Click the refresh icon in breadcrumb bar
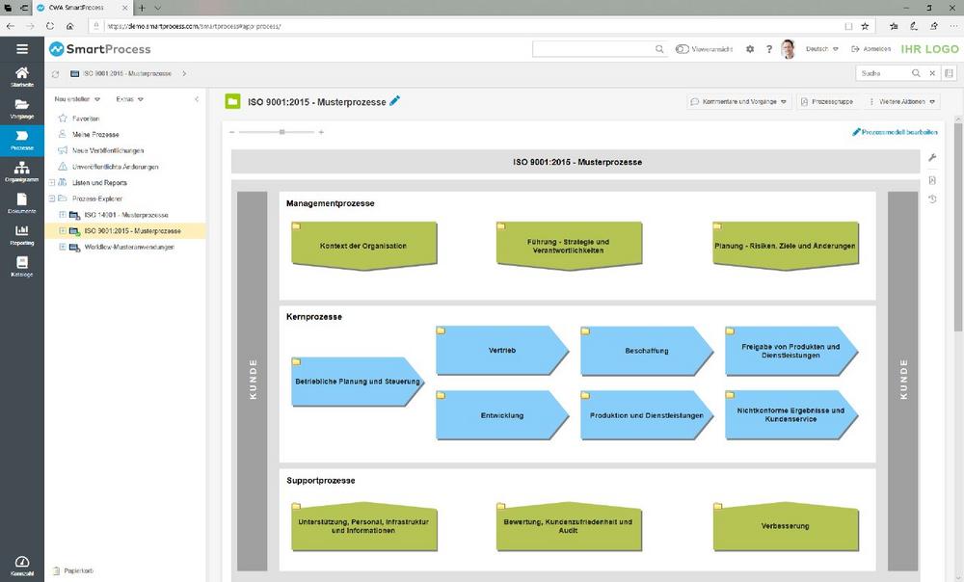The height and width of the screenshot is (582, 964). 55,73
